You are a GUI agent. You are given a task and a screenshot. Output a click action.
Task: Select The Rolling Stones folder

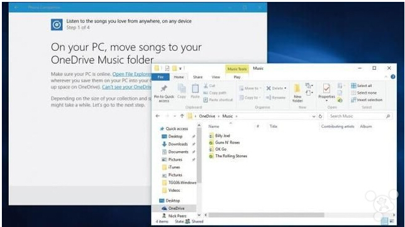(x=228, y=156)
